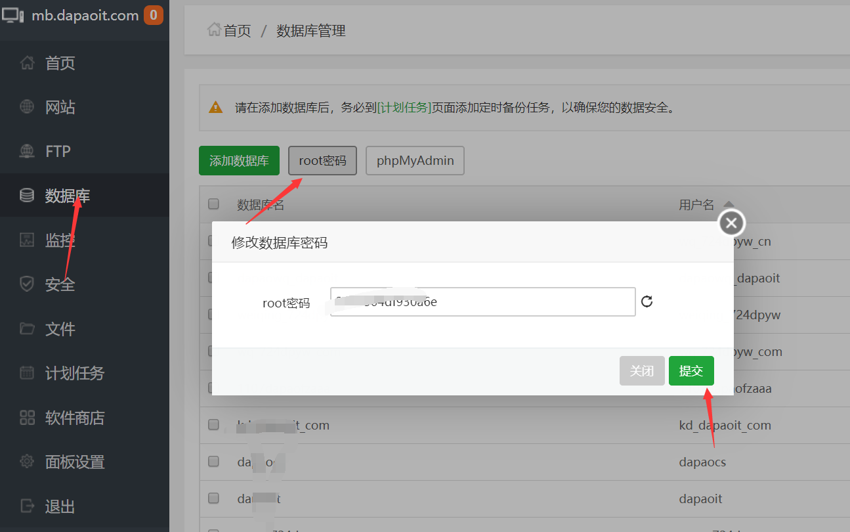Image resolution: width=850 pixels, height=532 pixels.
Task: Check the box on the dapaocs row
Action: tap(213, 461)
